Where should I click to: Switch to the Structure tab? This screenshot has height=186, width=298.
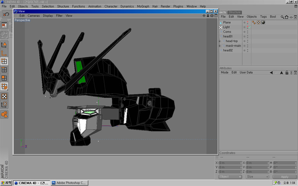click(x=235, y=12)
